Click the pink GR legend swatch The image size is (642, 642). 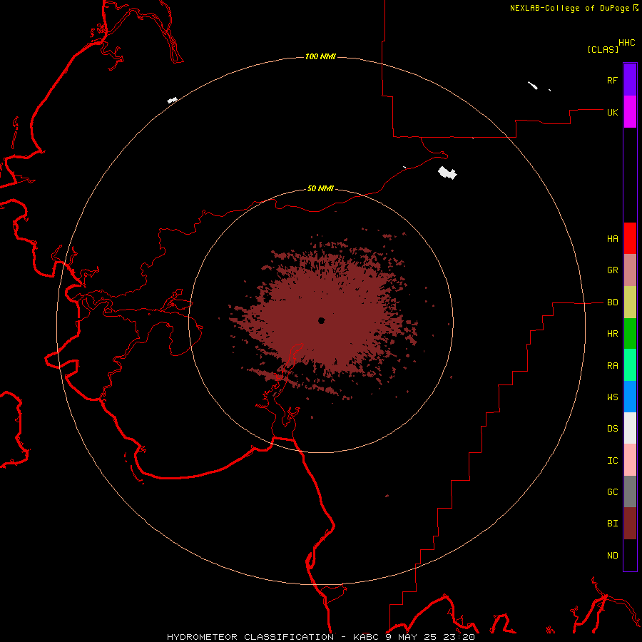[x=630, y=270]
